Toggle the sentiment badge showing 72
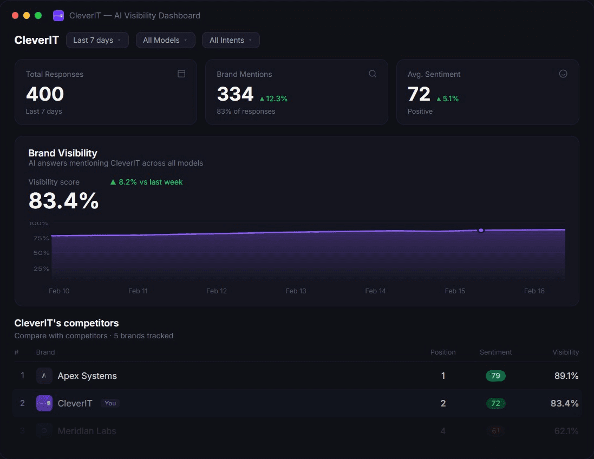The width and height of the screenshot is (594, 459). tap(495, 403)
